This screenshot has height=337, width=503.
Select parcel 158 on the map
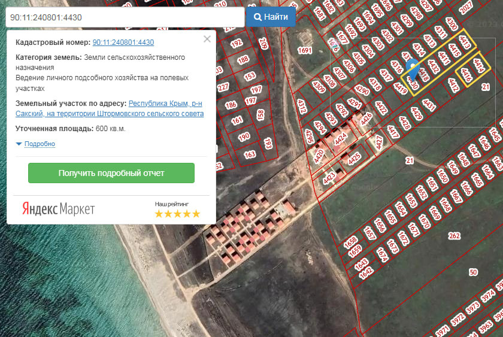pos(260,115)
